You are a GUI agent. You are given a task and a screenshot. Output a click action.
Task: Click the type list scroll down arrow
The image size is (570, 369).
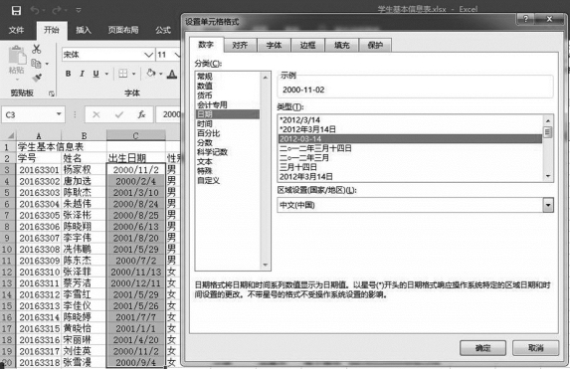click(548, 176)
